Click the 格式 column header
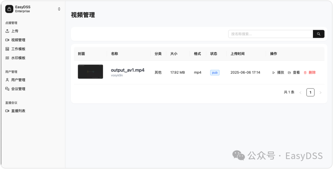333x169 pixels. 197,54
